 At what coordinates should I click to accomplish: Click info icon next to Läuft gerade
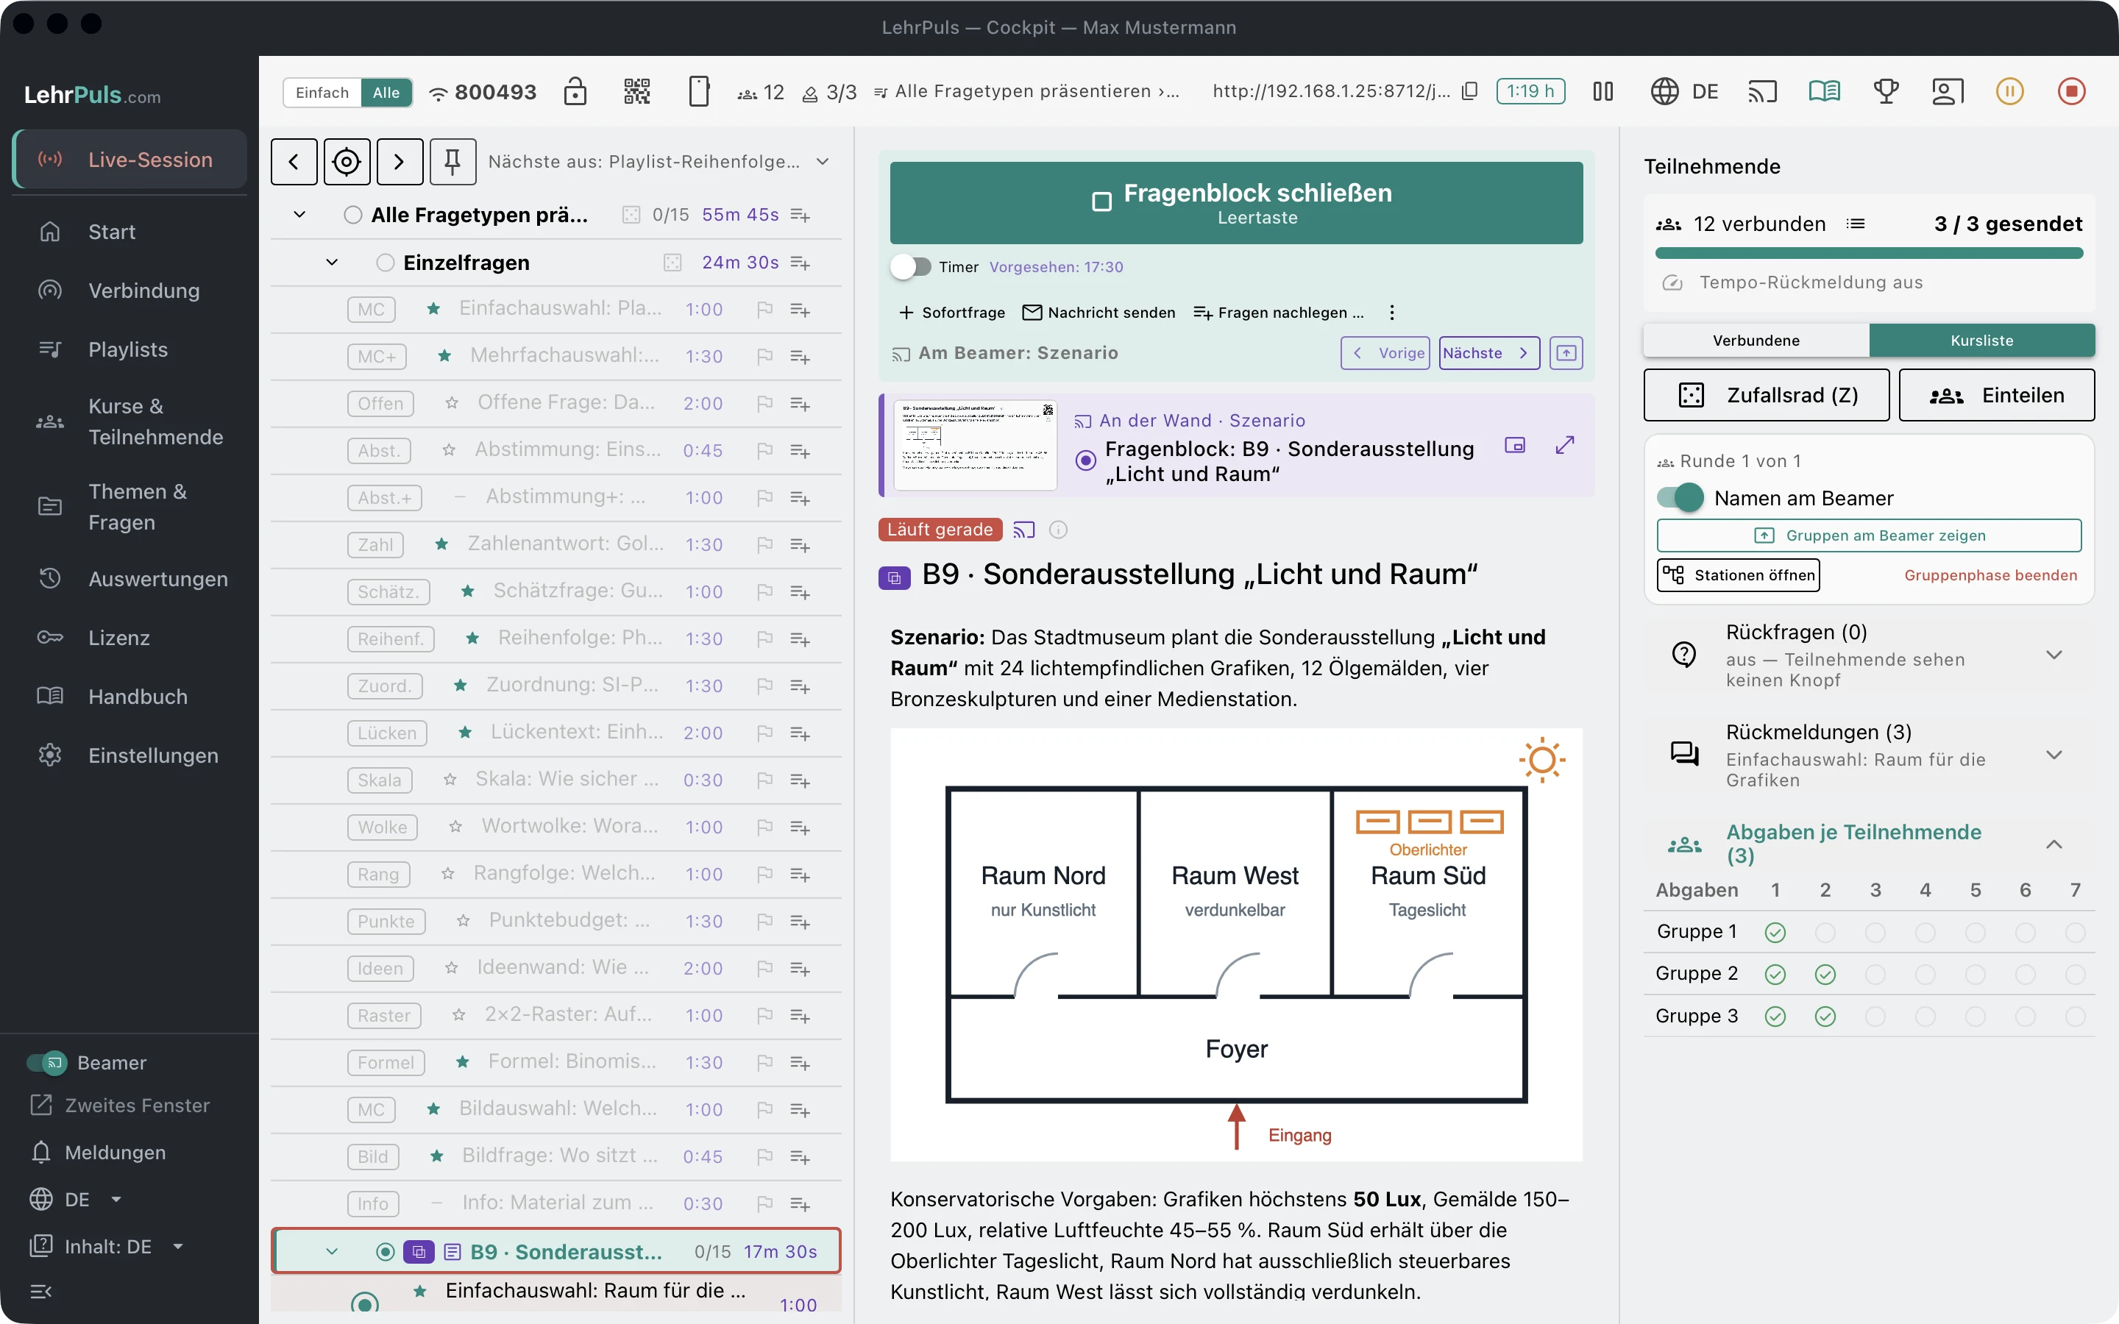(1059, 530)
